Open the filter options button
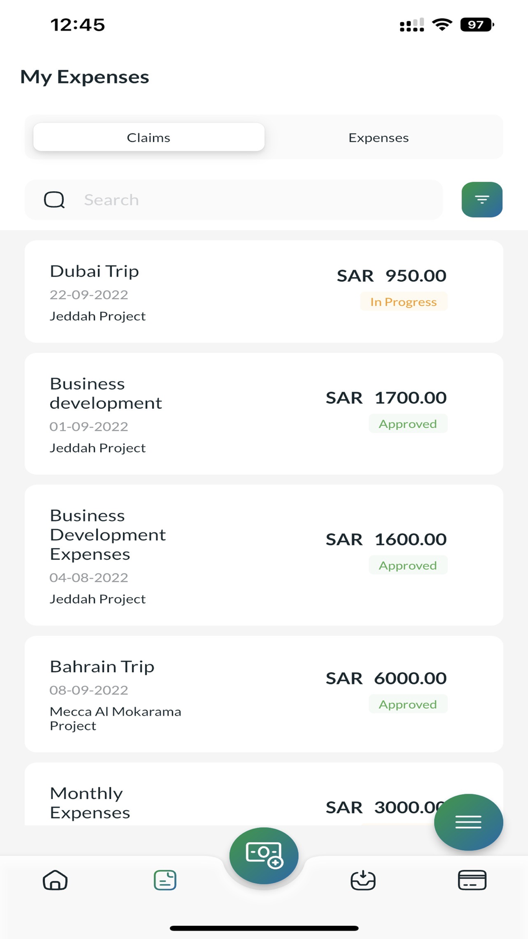 pos(482,200)
